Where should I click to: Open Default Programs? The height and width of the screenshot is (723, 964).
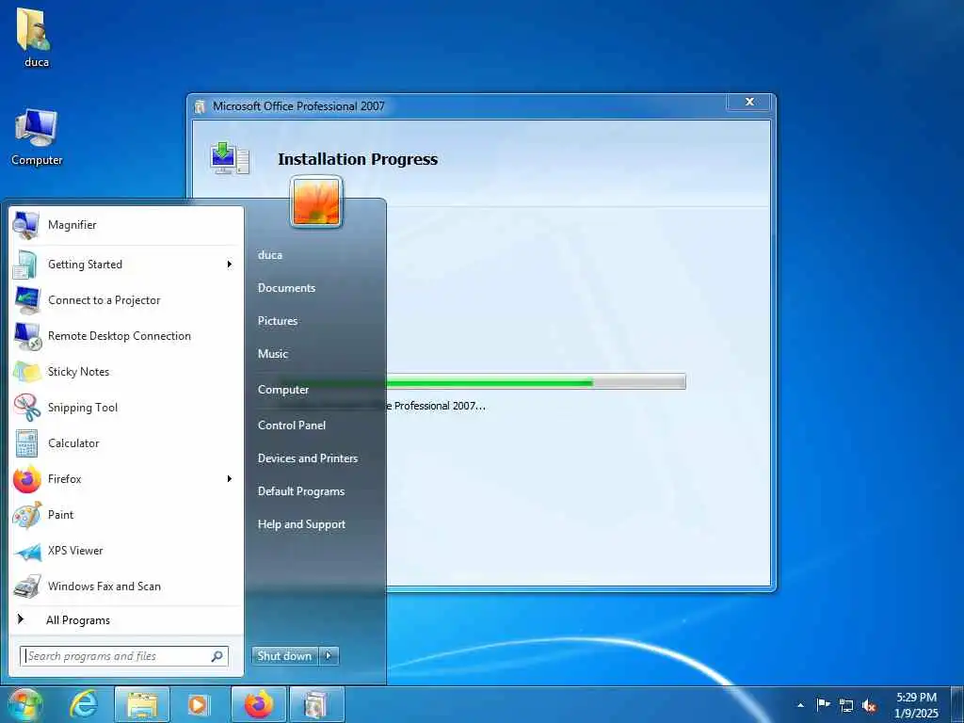(300, 491)
